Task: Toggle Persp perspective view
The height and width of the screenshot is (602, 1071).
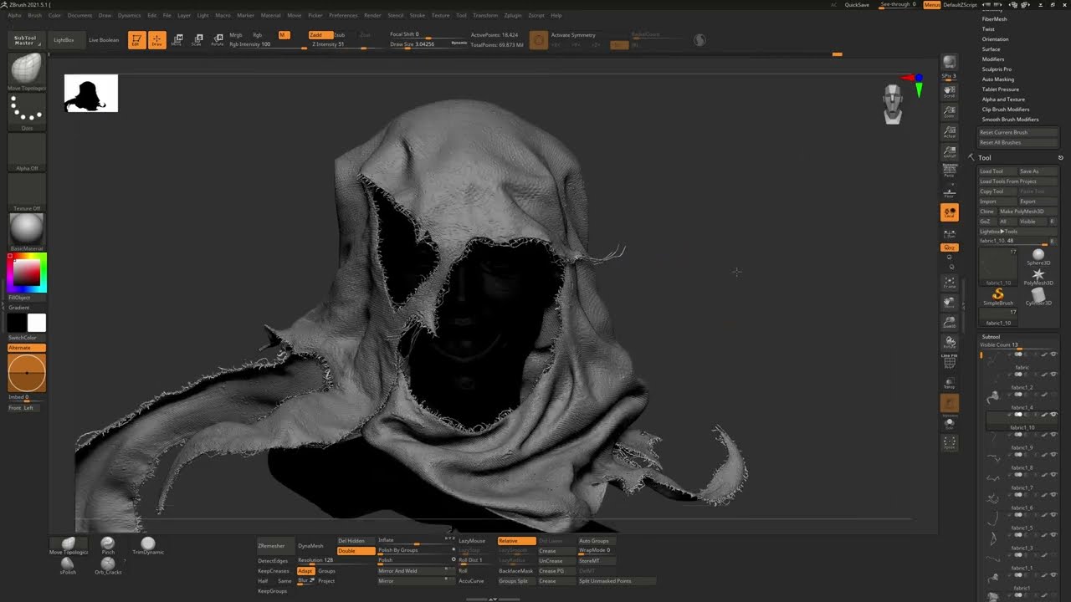Action: point(949,171)
